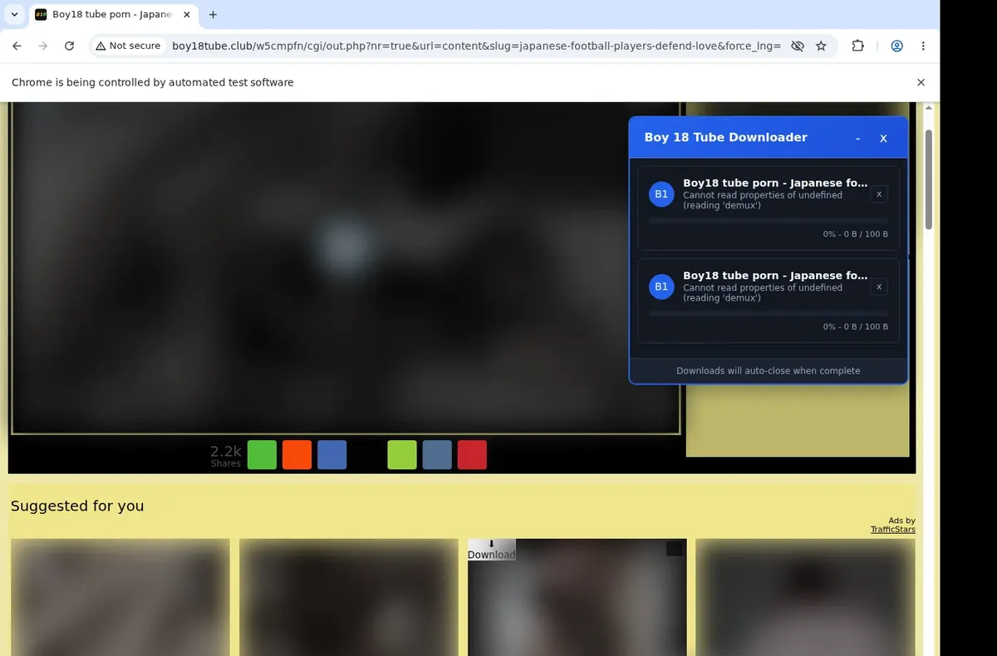Open the TrafficStars ad link
Screen dimensions: 997x656
[893, 529]
